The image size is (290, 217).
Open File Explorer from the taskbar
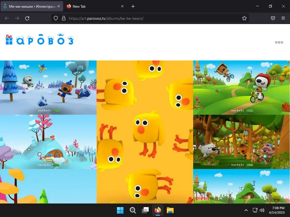tap(170, 210)
